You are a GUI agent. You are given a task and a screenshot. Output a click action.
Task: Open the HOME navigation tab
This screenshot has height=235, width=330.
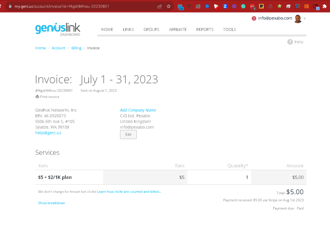point(107,29)
